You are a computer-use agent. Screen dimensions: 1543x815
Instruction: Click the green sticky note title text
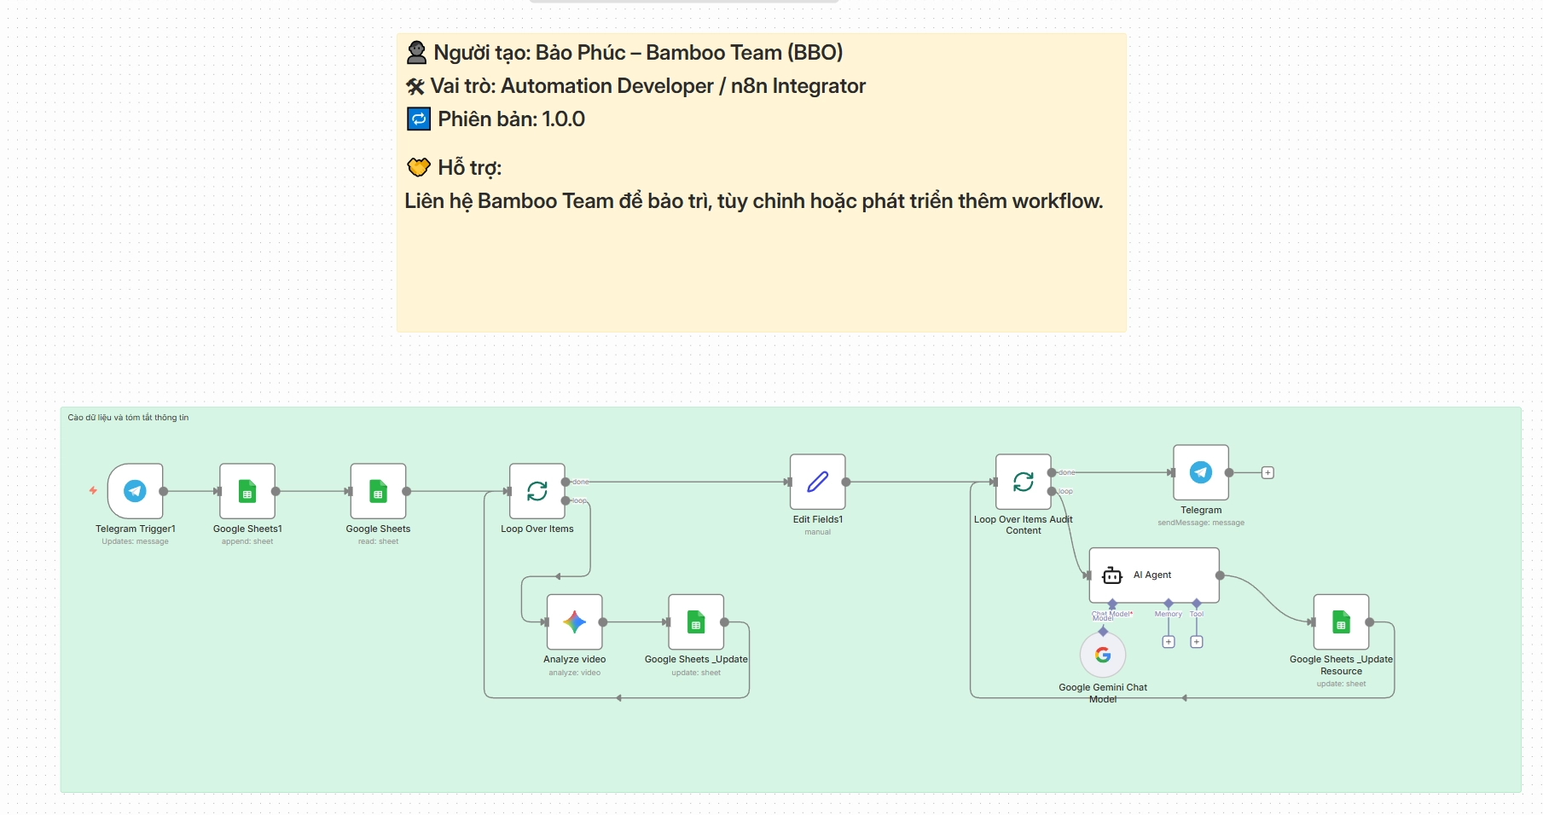(x=128, y=418)
